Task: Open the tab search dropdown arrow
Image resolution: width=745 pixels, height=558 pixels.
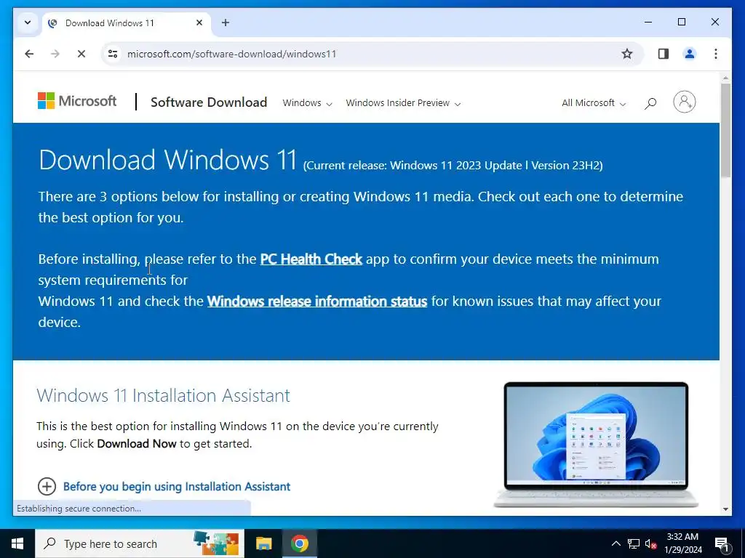Action: tap(28, 23)
